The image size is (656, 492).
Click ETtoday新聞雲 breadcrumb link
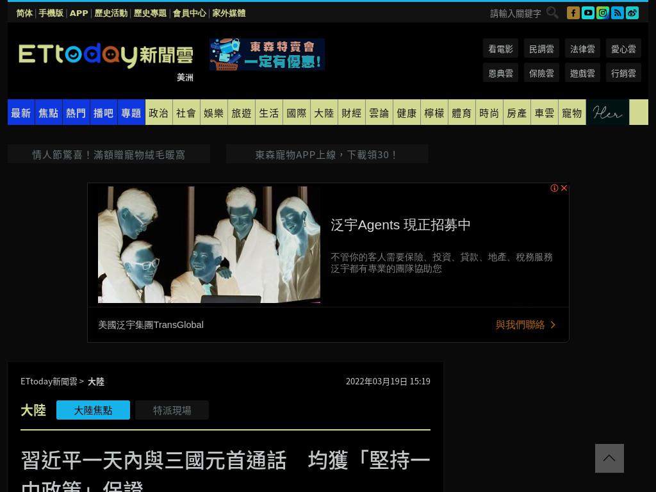[49, 381]
